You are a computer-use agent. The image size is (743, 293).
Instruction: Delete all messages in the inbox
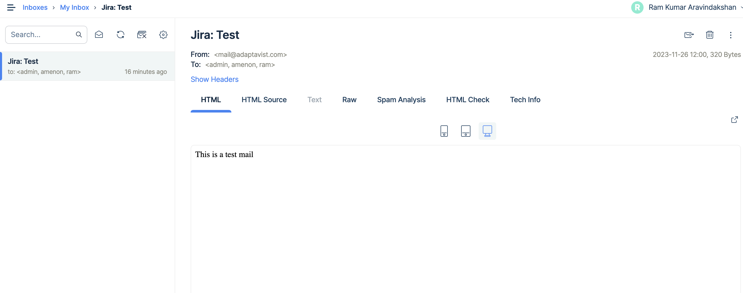point(142,34)
